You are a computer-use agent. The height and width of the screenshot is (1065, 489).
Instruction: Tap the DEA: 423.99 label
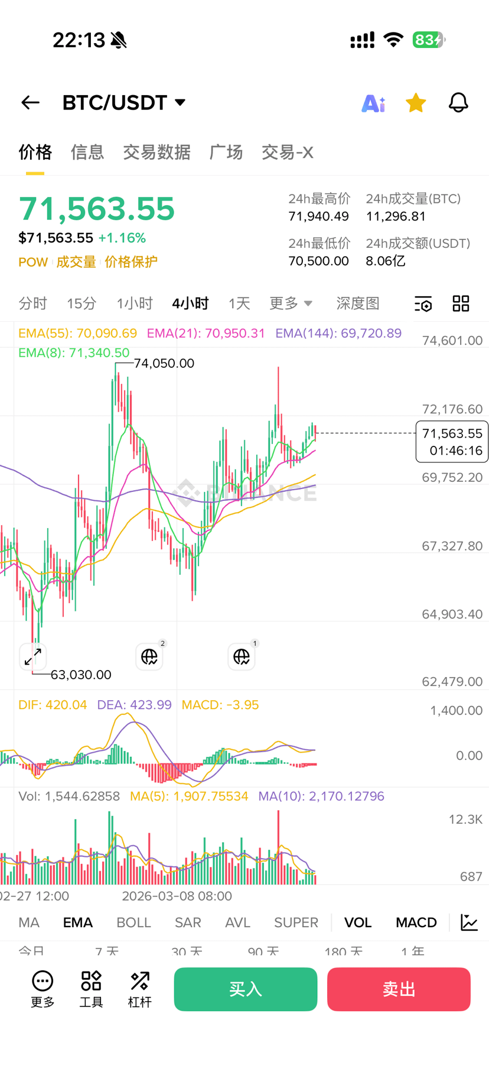134,705
